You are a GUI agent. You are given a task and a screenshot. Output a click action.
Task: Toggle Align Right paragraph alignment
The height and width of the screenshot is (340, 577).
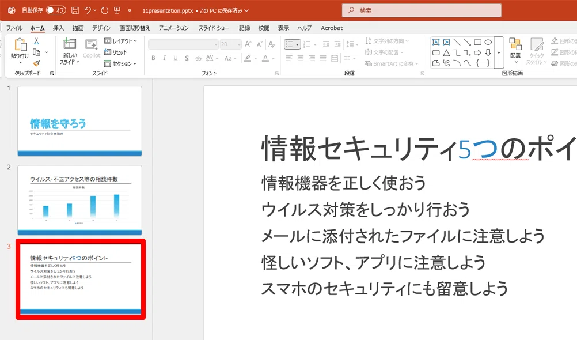click(312, 58)
